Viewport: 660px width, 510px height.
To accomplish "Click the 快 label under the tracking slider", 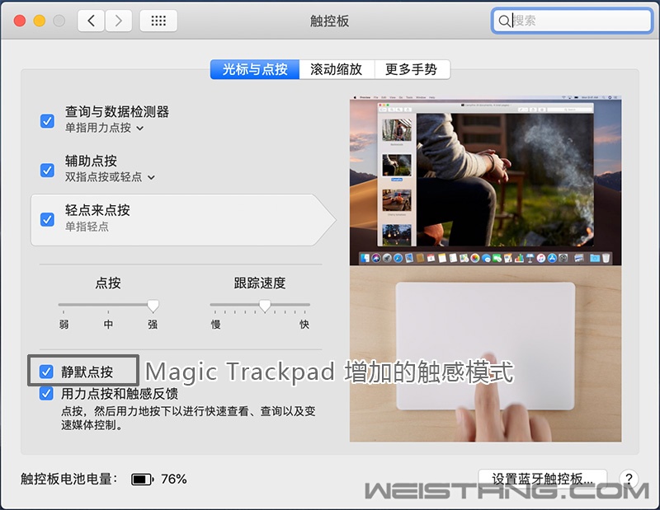I will (304, 324).
